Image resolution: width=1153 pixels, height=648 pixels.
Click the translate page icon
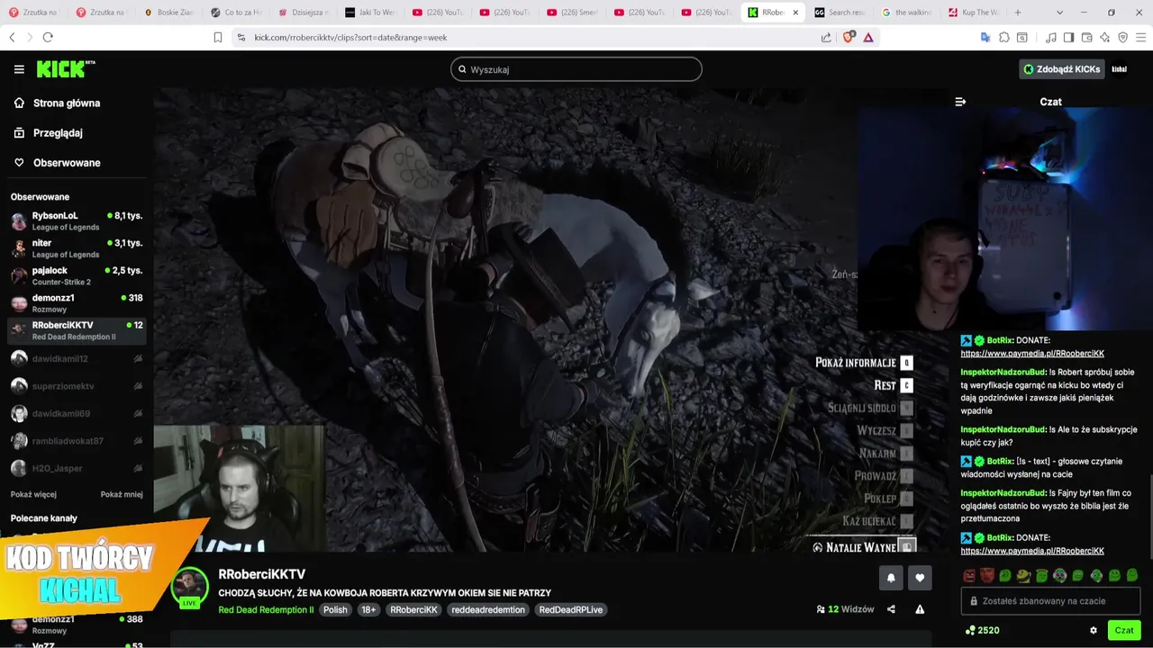click(985, 37)
